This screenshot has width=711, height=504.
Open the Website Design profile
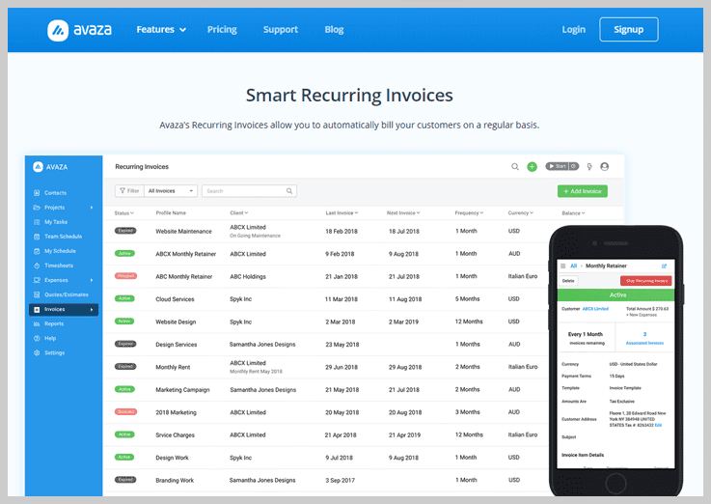click(176, 322)
